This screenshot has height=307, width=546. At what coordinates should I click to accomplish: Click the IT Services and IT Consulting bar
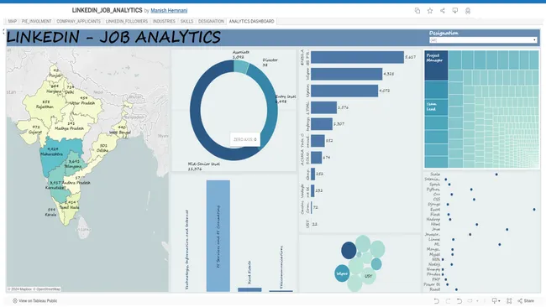[x=218, y=236]
